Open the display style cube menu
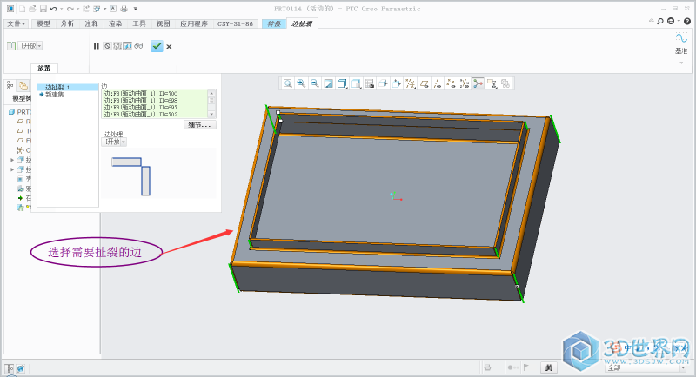The image size is (696, 377). click(x=342, y=83)
